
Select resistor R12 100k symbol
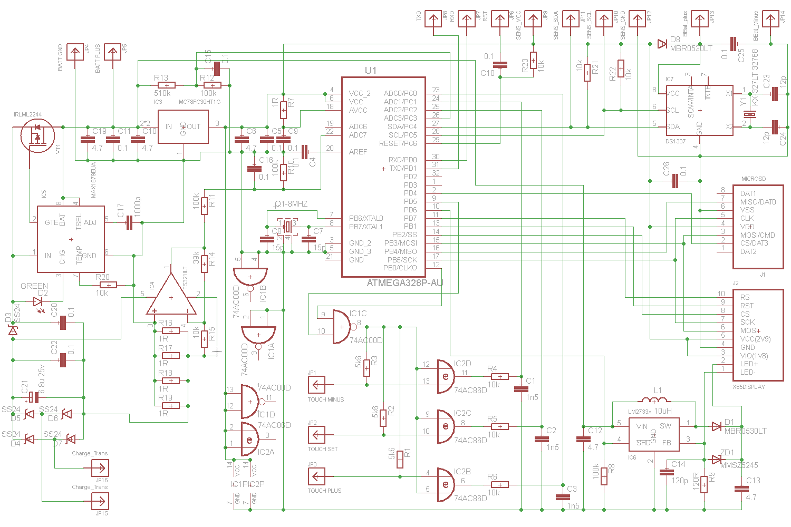[x=213, y=85]
